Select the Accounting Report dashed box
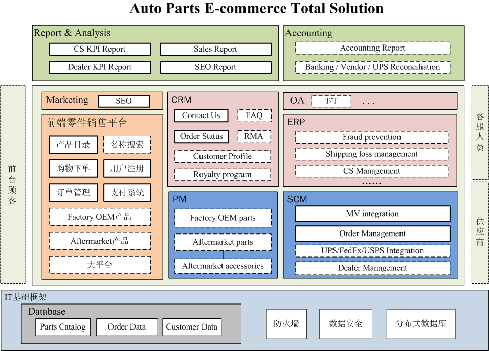The height and width of the screenshot is (351, 489). tap(372, 49)
